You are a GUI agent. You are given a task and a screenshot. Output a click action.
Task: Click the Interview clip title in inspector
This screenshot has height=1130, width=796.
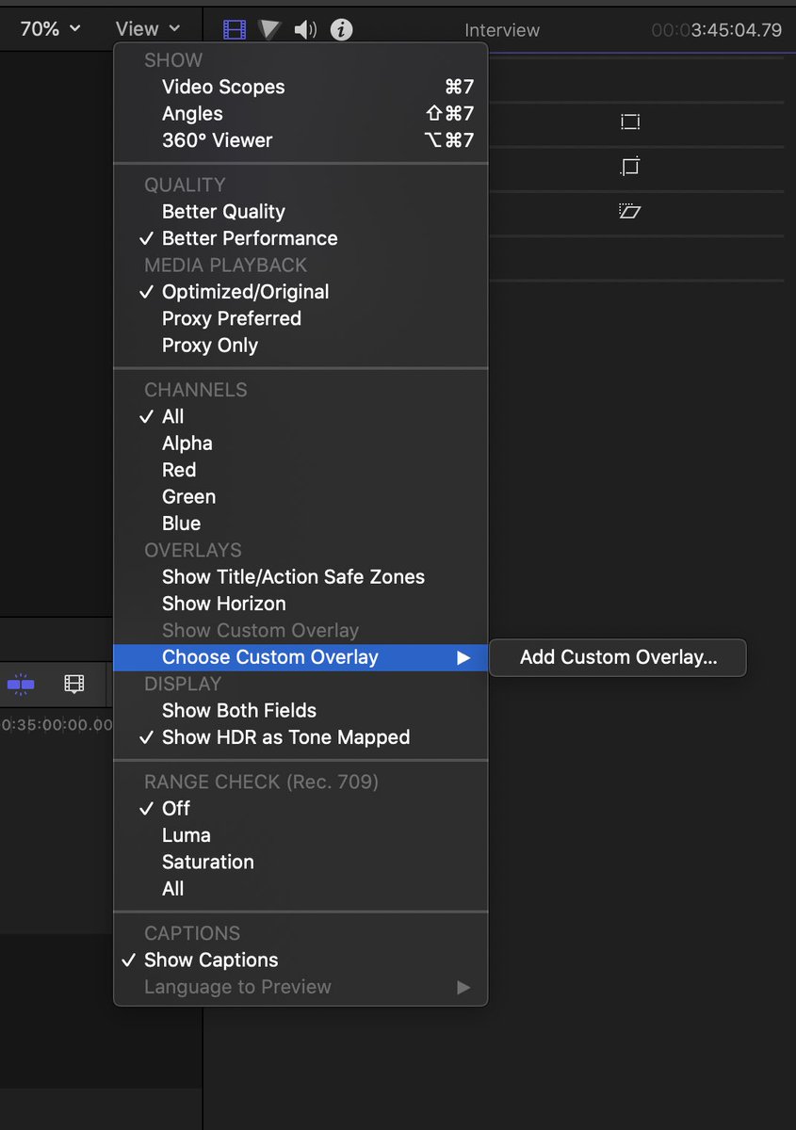point(502,30)
